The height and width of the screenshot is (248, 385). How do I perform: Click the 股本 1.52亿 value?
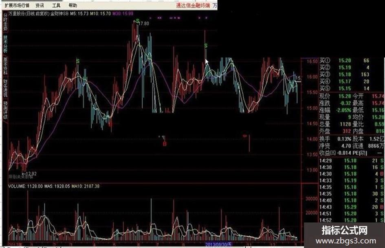[377, 139]
